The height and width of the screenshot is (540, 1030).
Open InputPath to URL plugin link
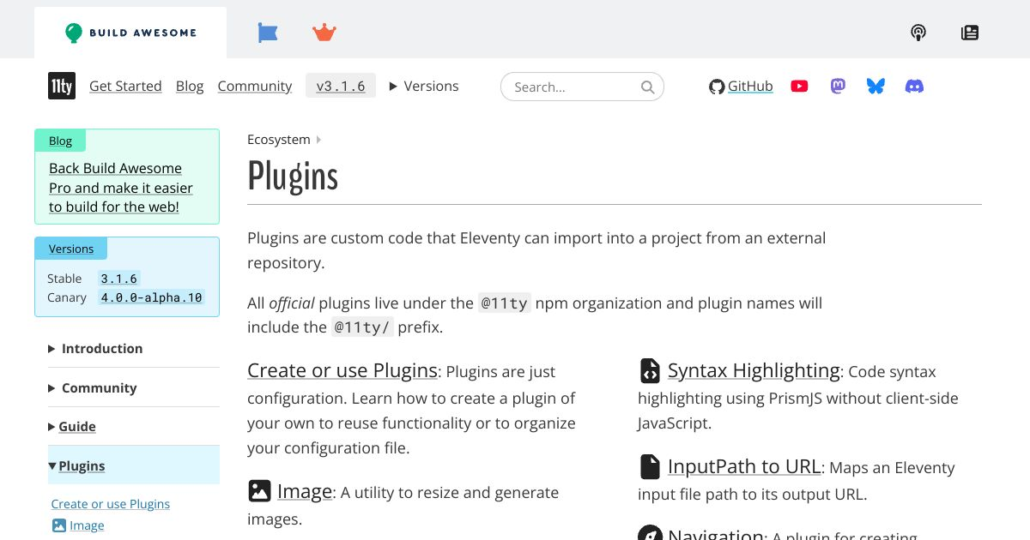point(744,466)
